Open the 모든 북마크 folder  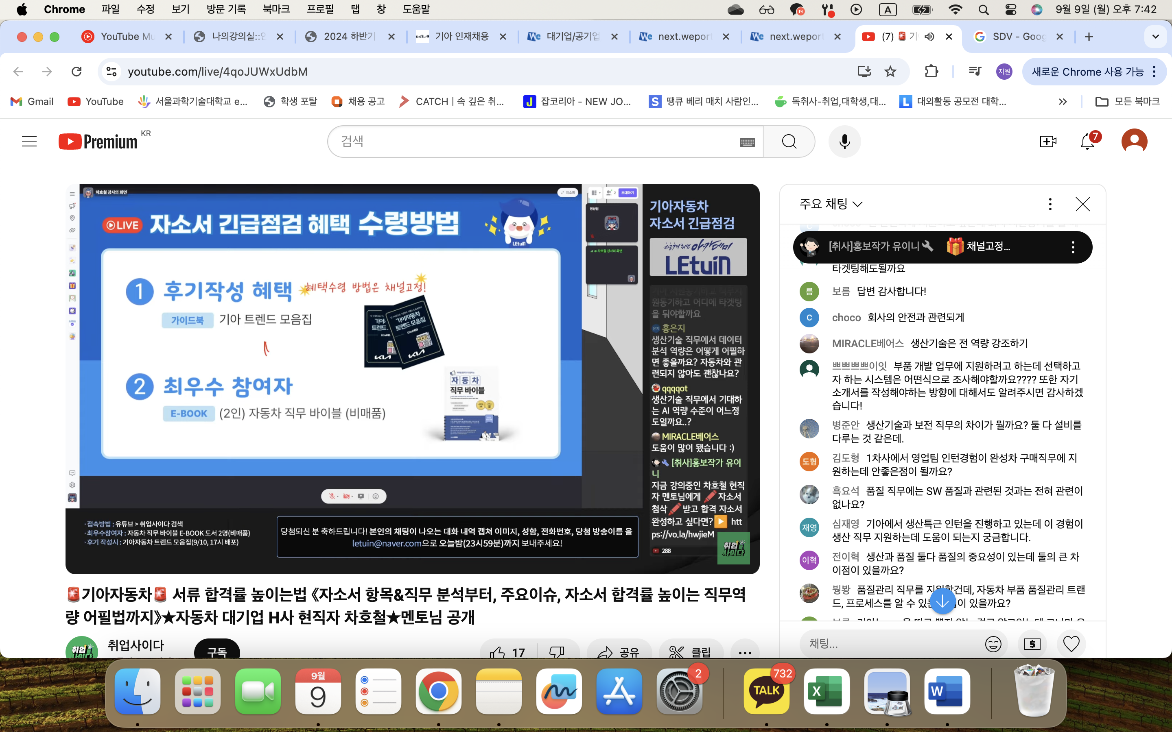pos(1128,102)
